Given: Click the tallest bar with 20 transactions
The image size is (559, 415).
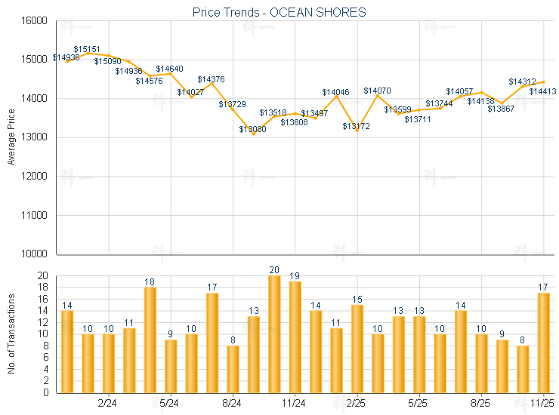Looking at the screenshot, I should pos(274,334).
